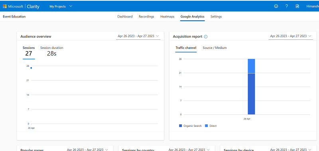Expand the My Projects dropdown
Image resolution: width=319 pixels, height=151 pixels.
pyautogui.click(x=61, y=6)
